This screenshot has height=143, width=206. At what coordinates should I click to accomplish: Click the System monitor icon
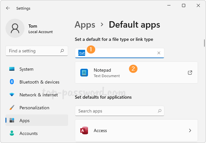(12, 69)
